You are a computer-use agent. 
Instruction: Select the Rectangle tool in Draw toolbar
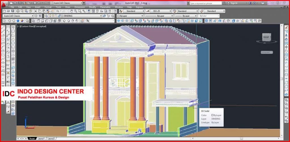pos(3,43)
